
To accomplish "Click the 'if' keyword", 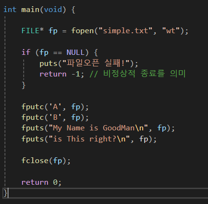I will 26,52.
